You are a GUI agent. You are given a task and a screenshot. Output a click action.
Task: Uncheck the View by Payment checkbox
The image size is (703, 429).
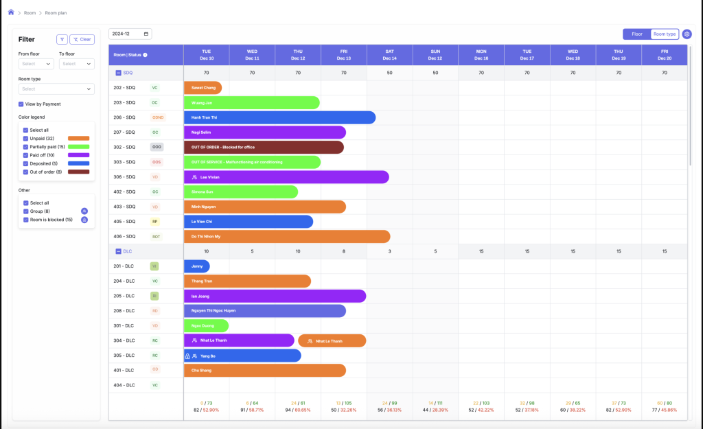[21, 104]
